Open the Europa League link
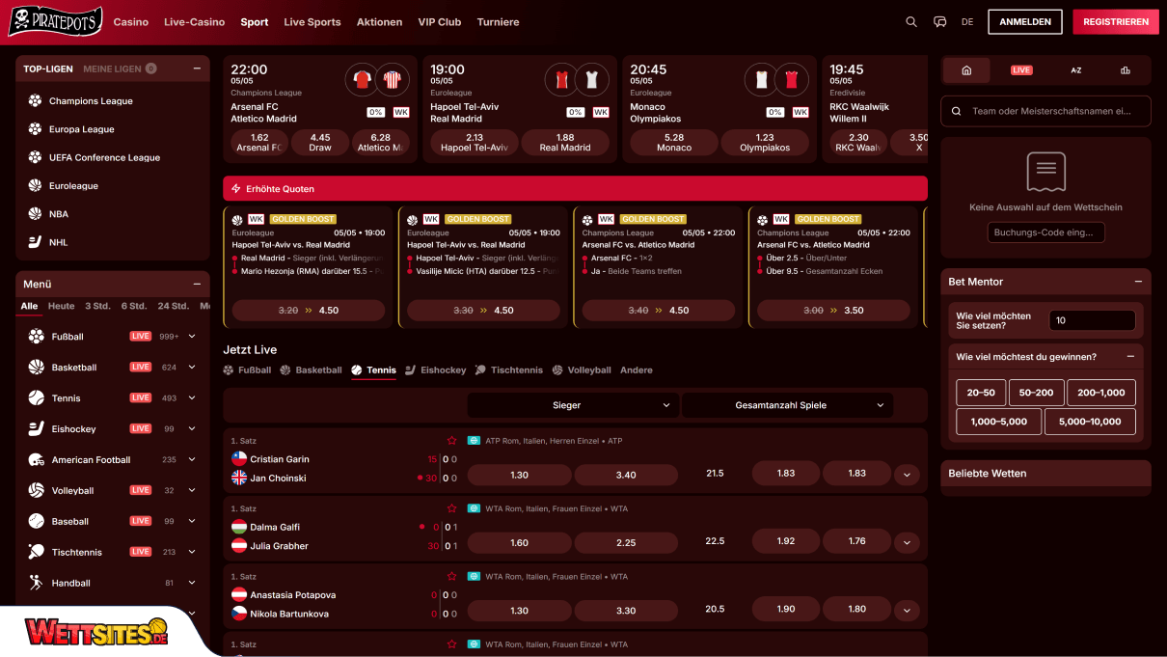Screen dimensions: 1167x657 (82, 129)
